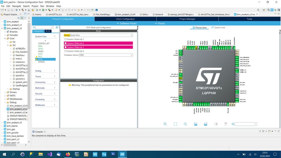The width and height of the screenshot is (281, 158).
Task: Run project with green play icon
Action: pyautogui.click(x=43, y=10)
